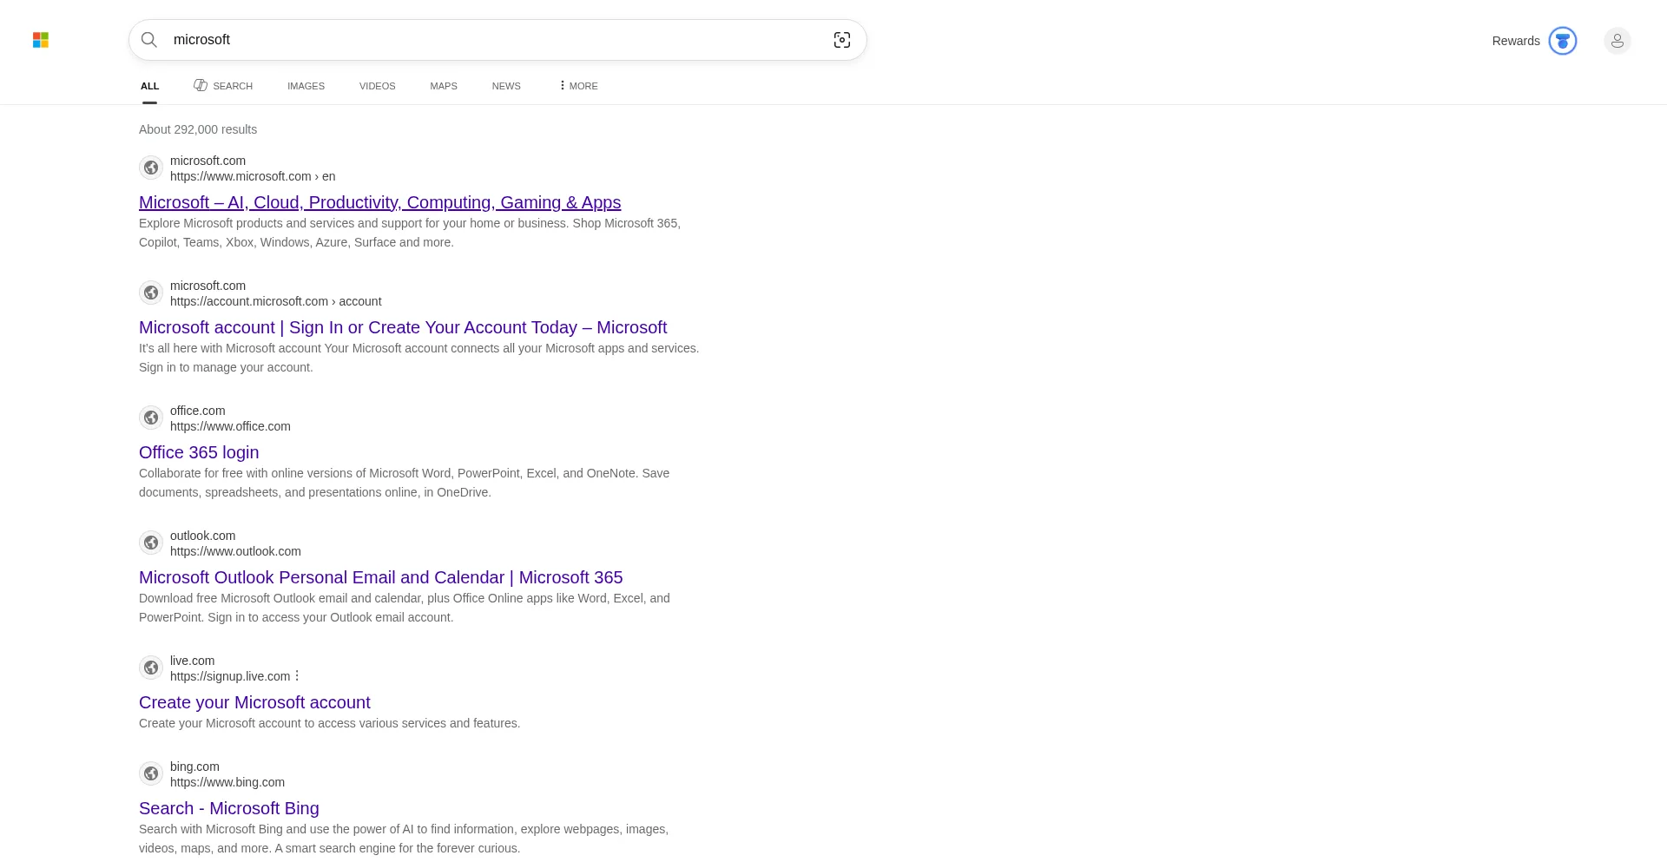Open Create your Microsoft account link
This screenshot has width=1667, height=862.
[x=254, y=702]
